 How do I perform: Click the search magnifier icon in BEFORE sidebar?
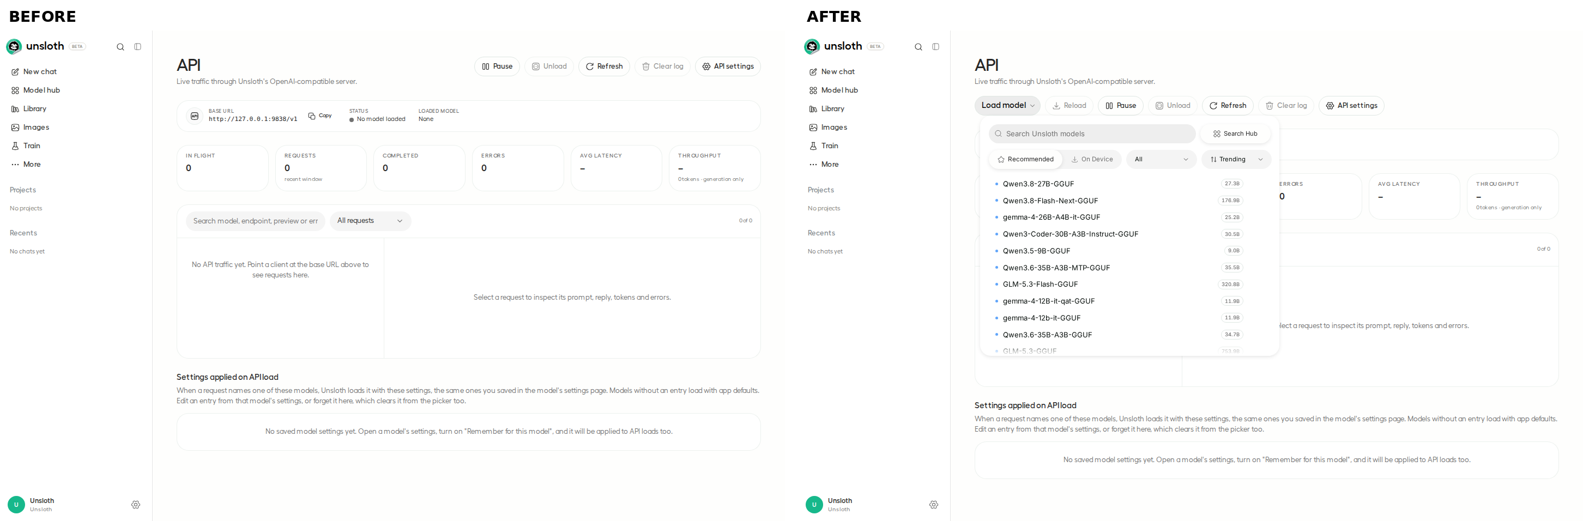[x=120, y=47]
